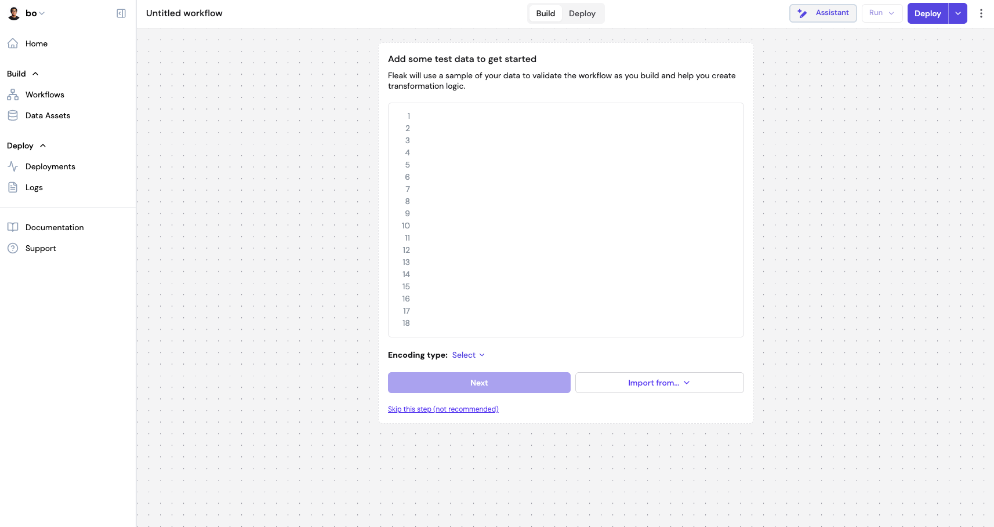
Task: Click Skip this step link
Action: pos(443,409)
